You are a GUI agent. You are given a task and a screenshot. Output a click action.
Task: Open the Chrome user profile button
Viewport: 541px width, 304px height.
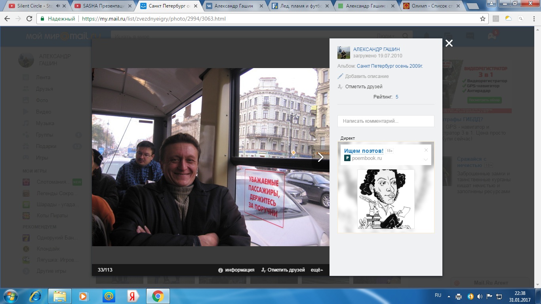coord(491,3)
